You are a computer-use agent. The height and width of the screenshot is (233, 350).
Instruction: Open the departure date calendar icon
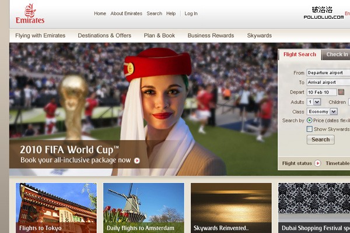tap(341, 92)
